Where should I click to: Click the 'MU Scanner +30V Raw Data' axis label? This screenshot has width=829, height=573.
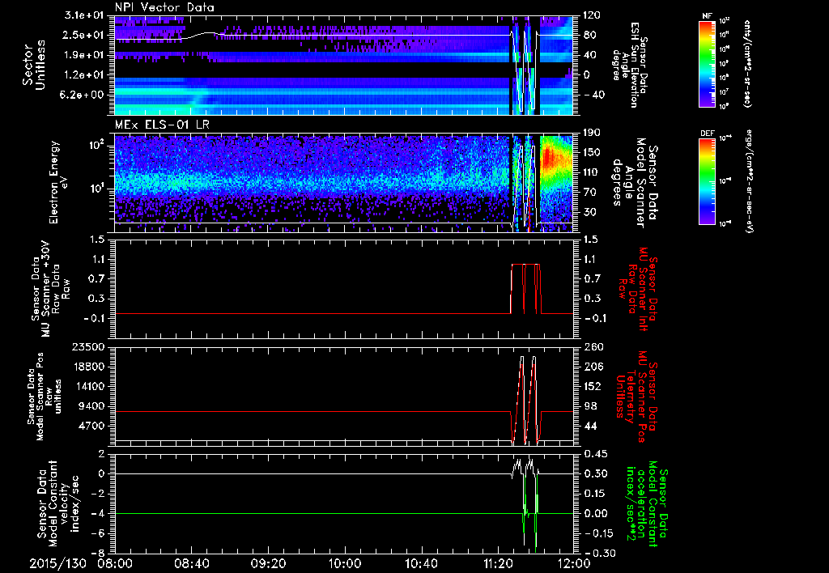(51, 289)
